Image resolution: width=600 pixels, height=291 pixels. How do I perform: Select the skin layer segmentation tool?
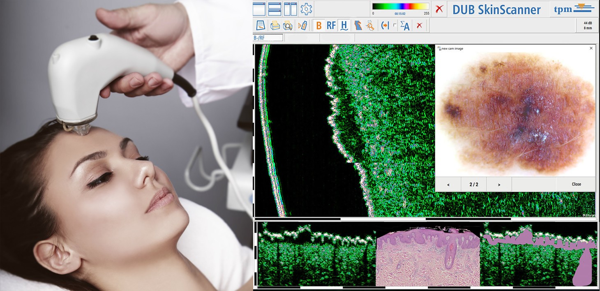[358, 25]
